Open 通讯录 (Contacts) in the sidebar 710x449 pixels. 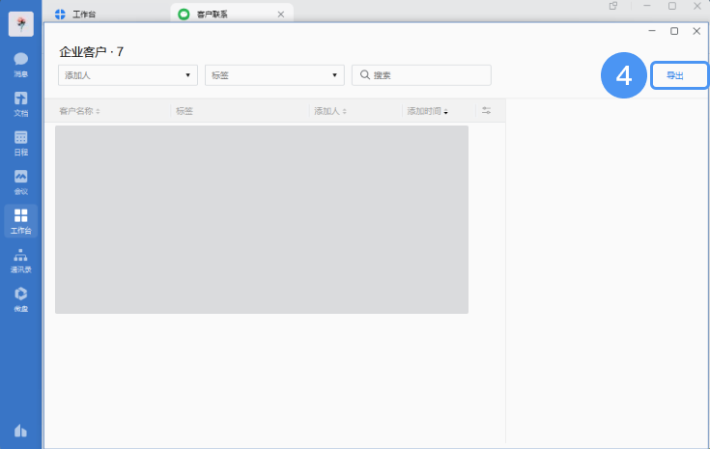[x=20, y=259]
